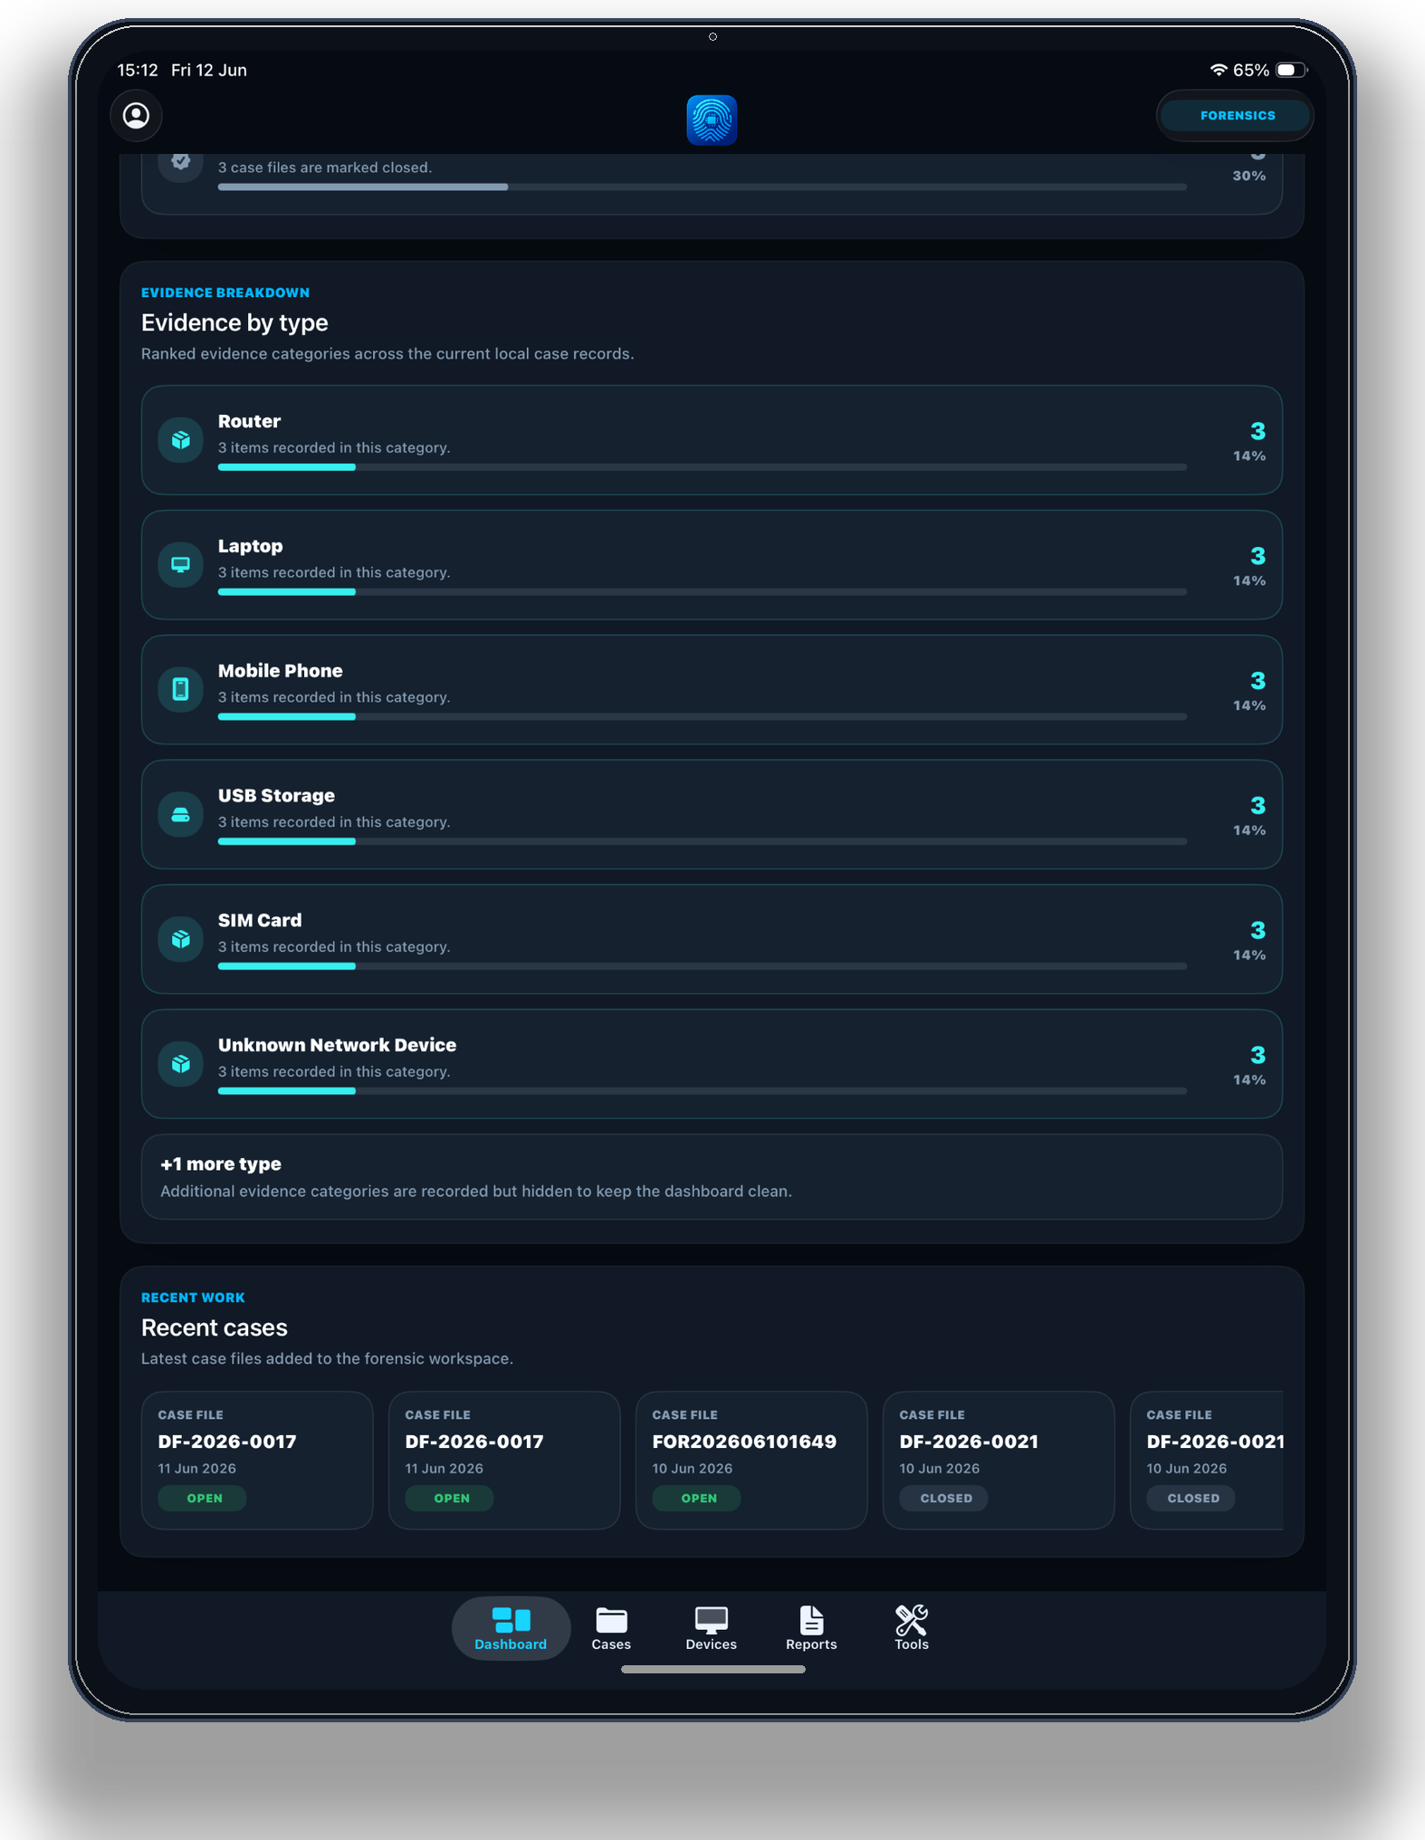Open the Reports tab
1425x1840 pixels.
[811, 1628]
